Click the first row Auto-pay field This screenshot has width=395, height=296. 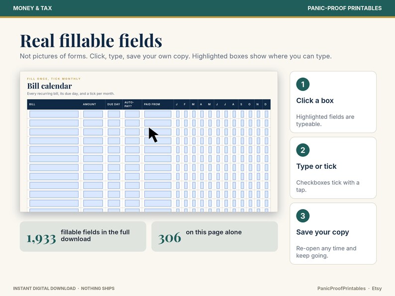(132, 114)
